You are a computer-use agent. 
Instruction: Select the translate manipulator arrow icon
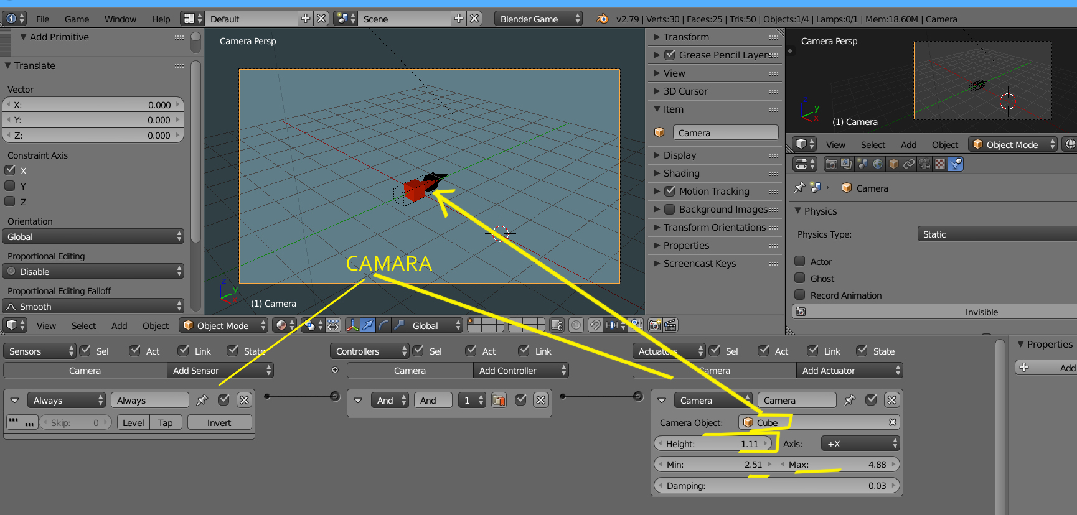tap(369, 325)
